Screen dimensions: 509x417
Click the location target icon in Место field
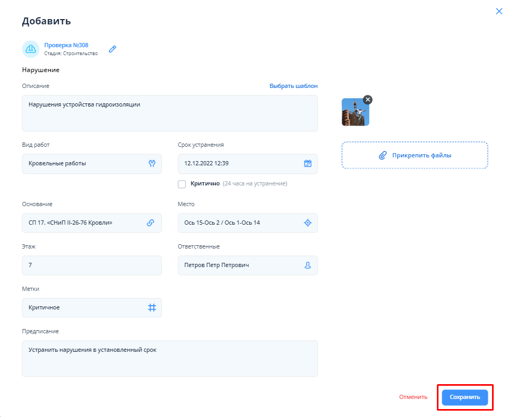[x=308, y=223]
